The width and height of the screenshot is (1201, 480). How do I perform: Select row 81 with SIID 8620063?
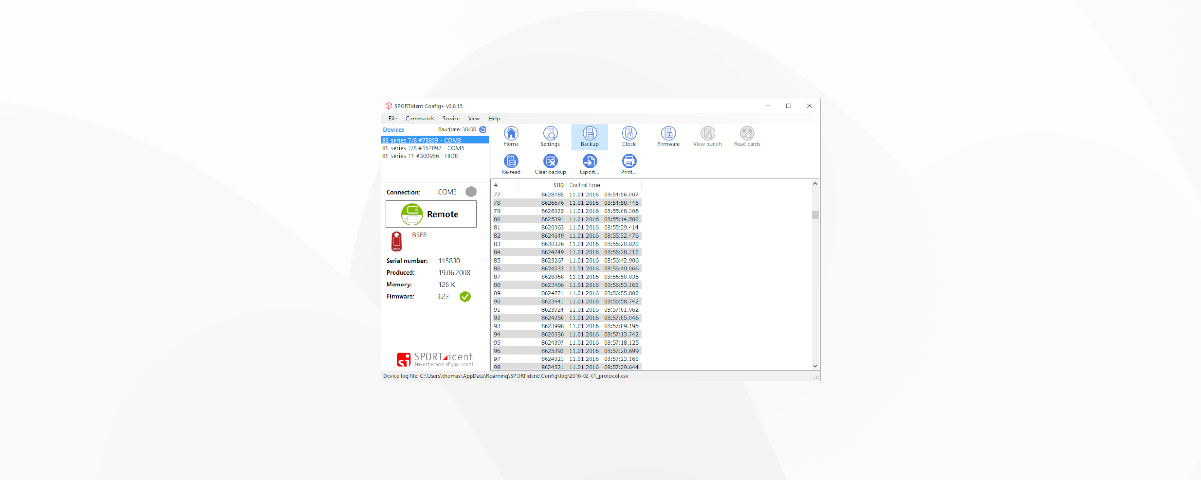pyautogui.click(x=566, y=227)
